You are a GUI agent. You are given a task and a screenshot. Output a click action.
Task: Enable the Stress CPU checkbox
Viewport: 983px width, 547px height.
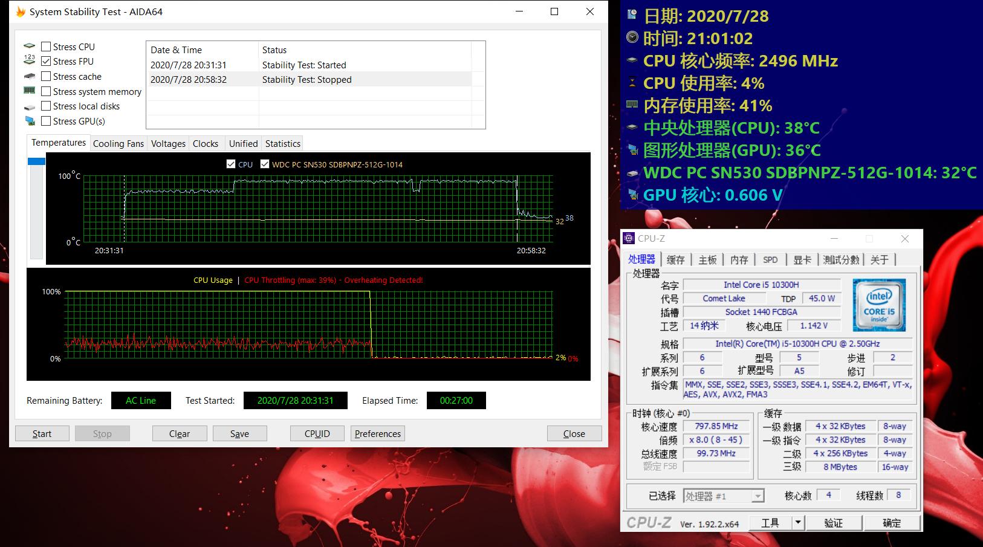click(46, 47)
